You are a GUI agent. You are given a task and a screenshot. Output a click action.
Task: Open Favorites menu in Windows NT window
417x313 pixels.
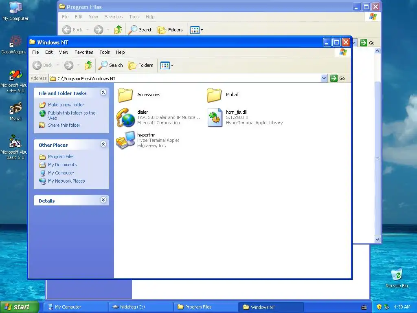[84, 52]
